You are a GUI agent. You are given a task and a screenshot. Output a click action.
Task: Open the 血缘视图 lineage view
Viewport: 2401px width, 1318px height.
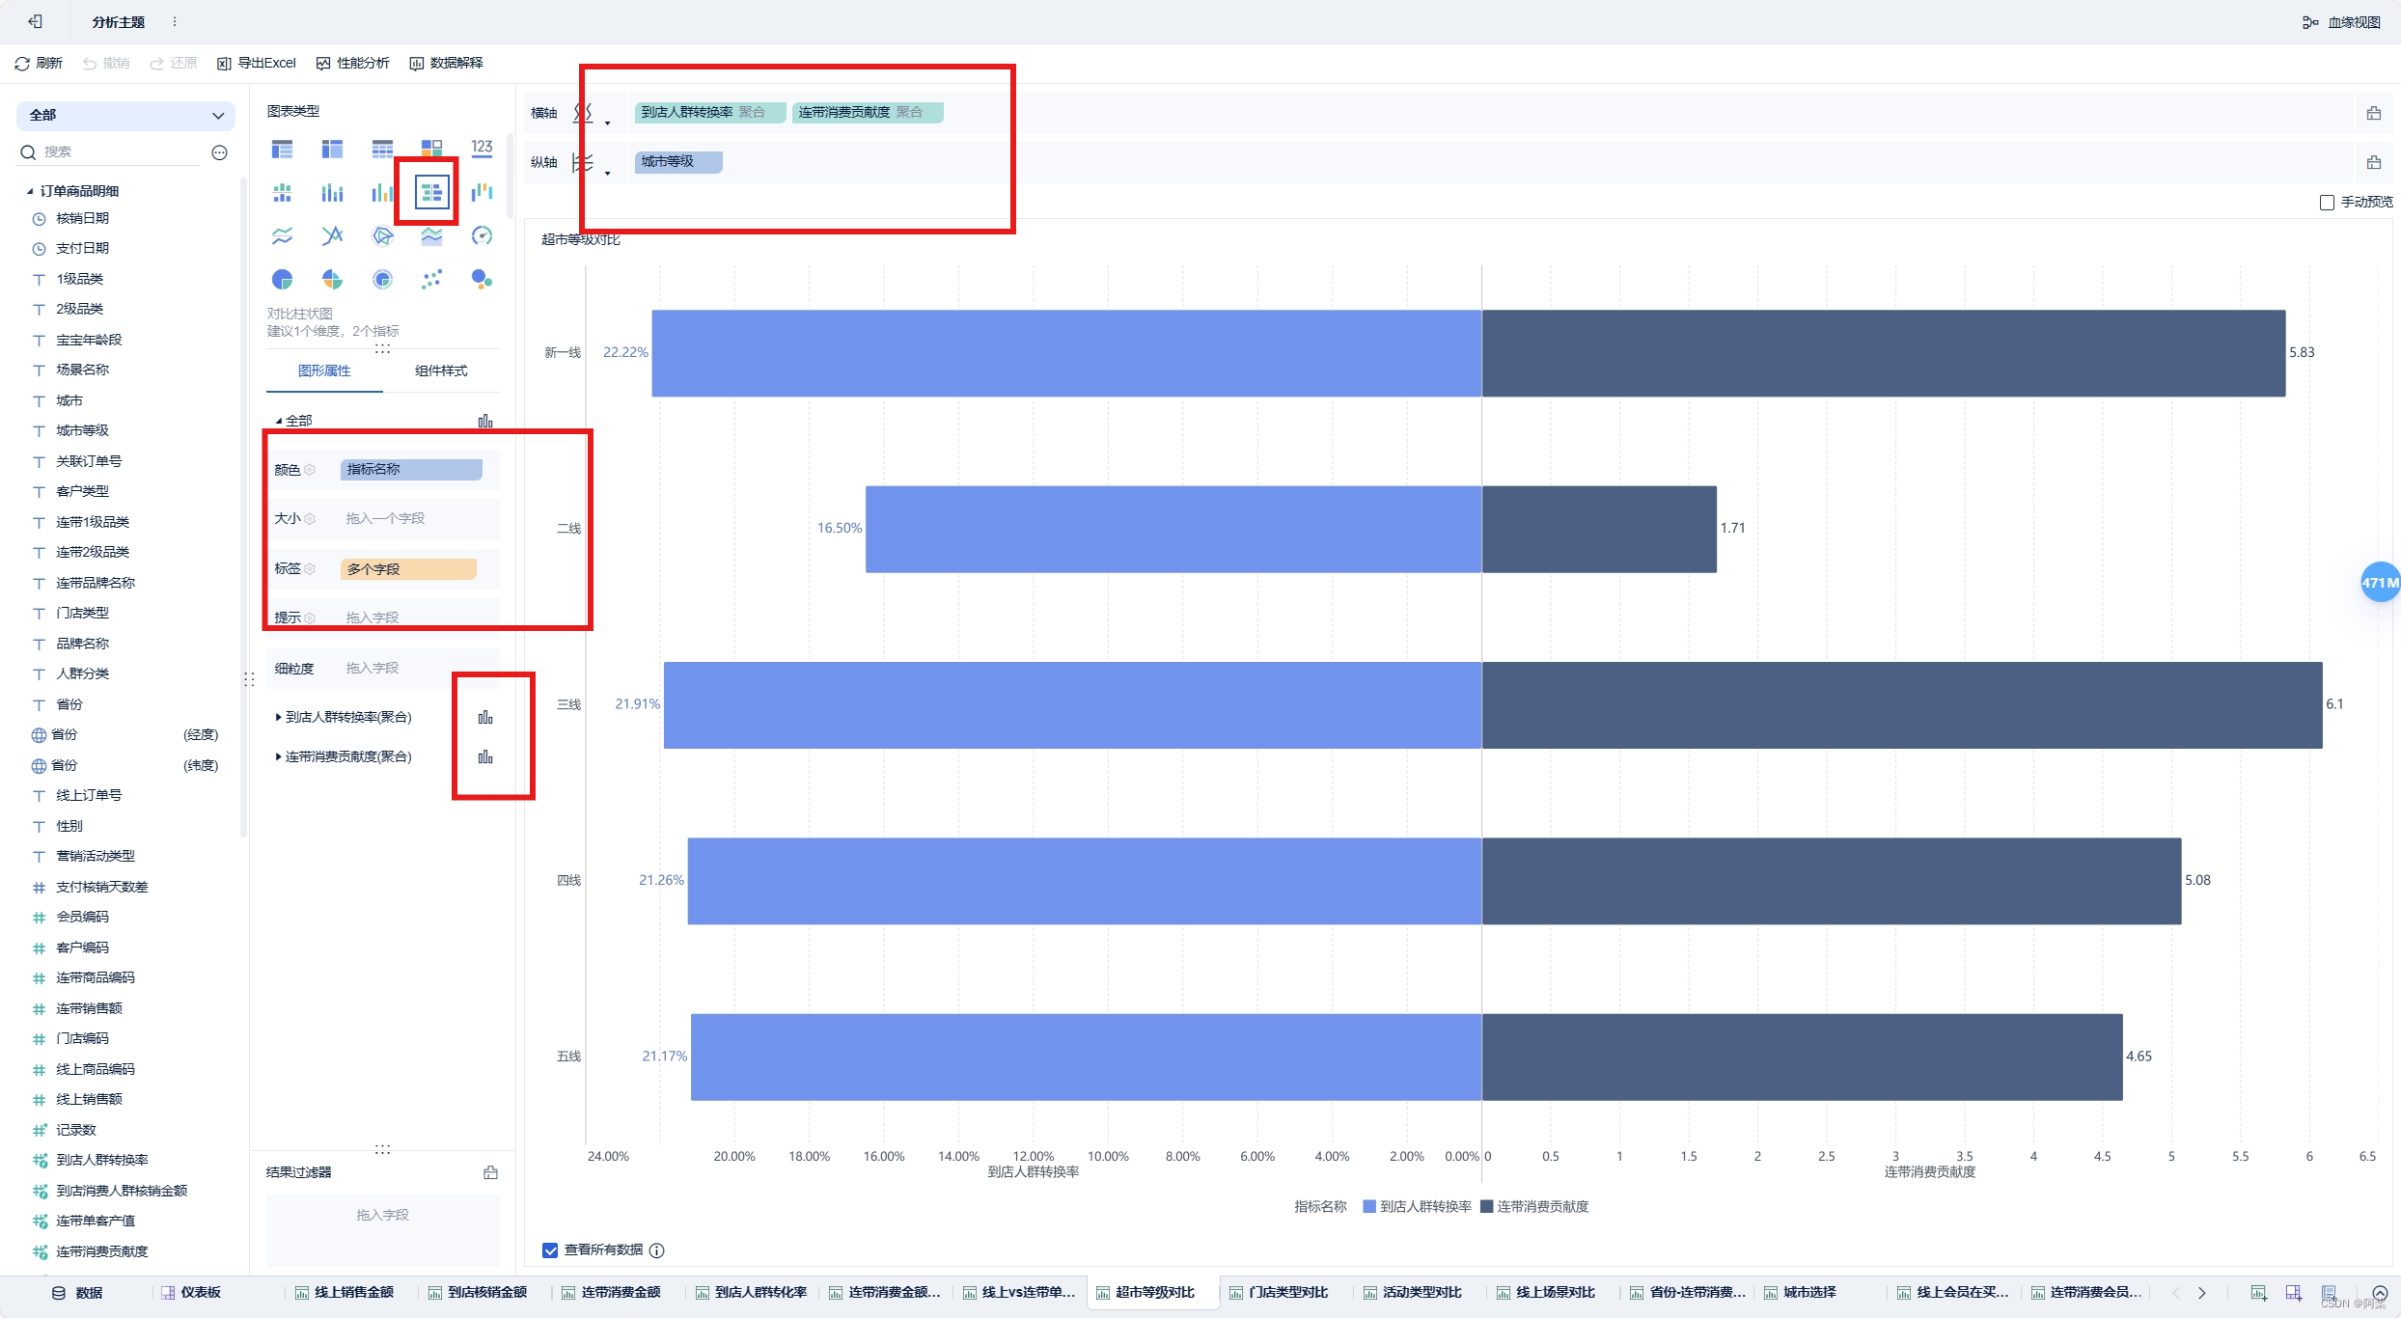[2342, 22]
